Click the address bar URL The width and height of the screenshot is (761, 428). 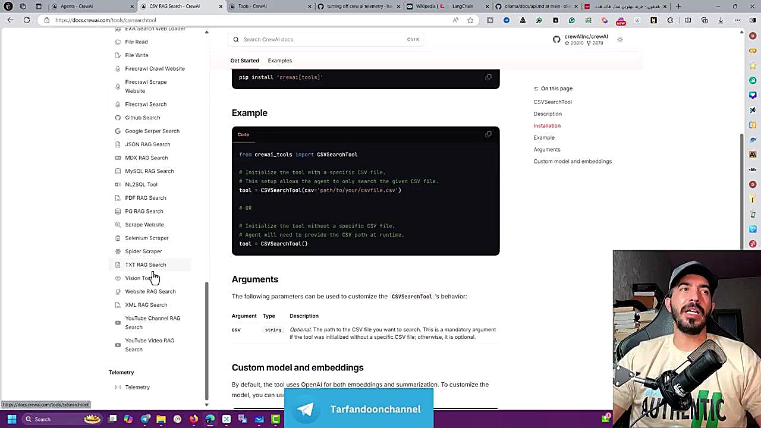[106, 20]
